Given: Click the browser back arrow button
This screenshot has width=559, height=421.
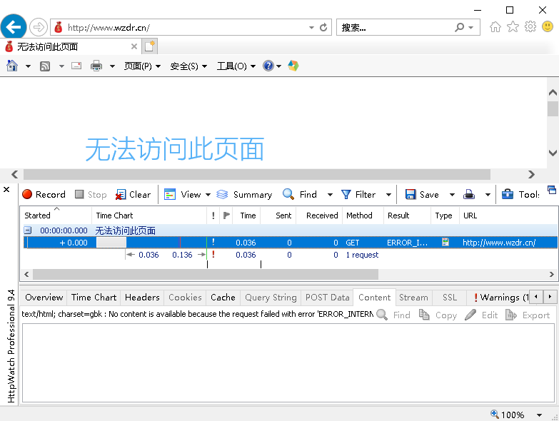Looking at the screenshot, I should point(14,27).
